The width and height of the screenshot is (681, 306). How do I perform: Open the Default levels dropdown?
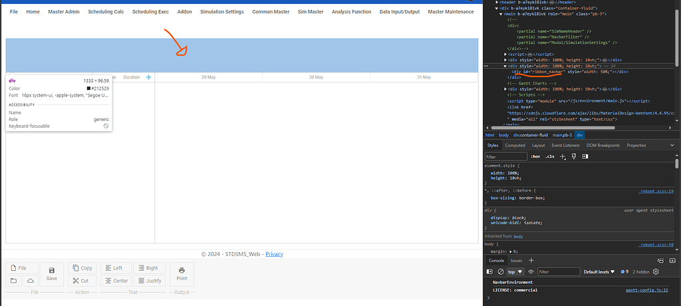pyautogui.click(x=599, y=271)
